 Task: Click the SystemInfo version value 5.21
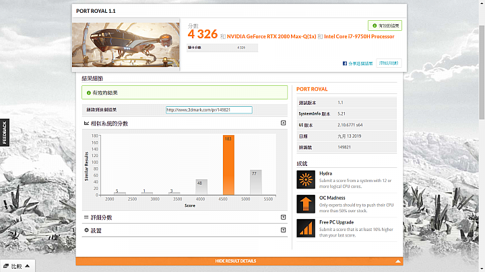point(342,114)
